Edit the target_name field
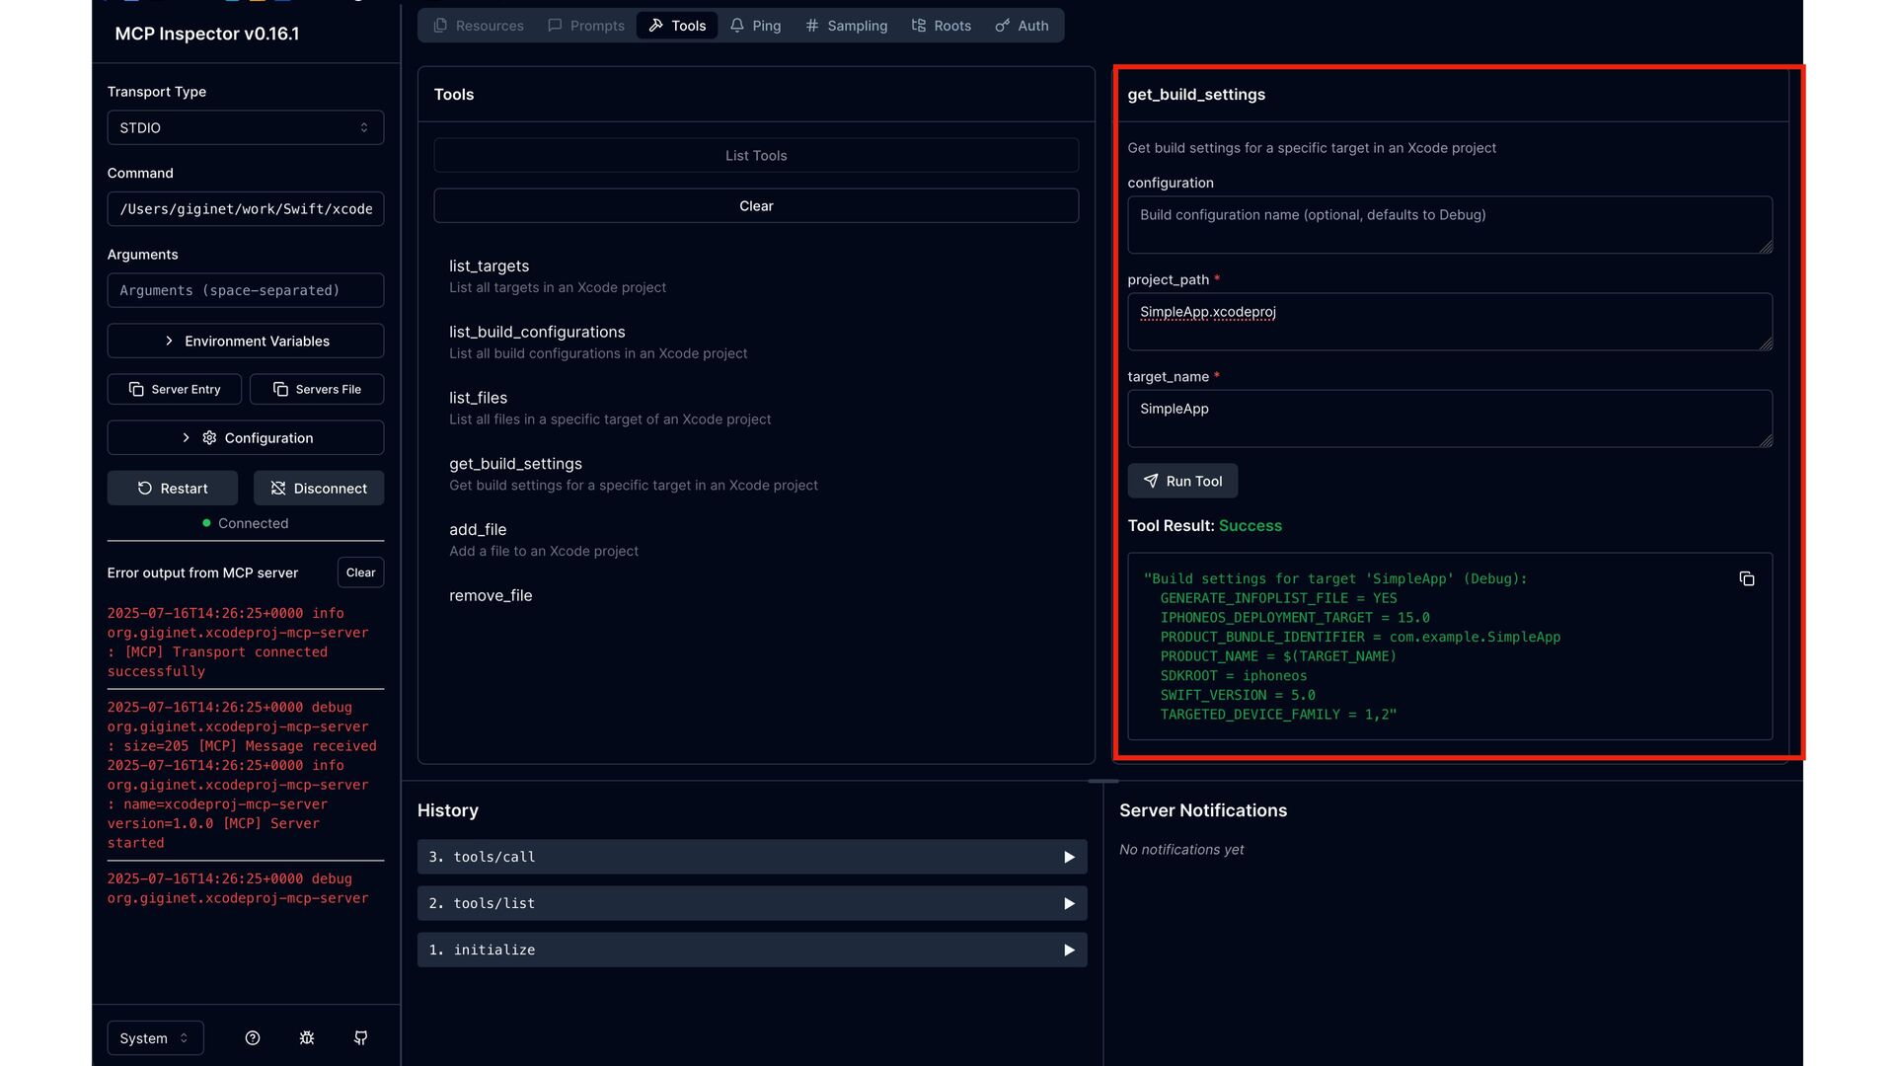 click(1450, 419)
